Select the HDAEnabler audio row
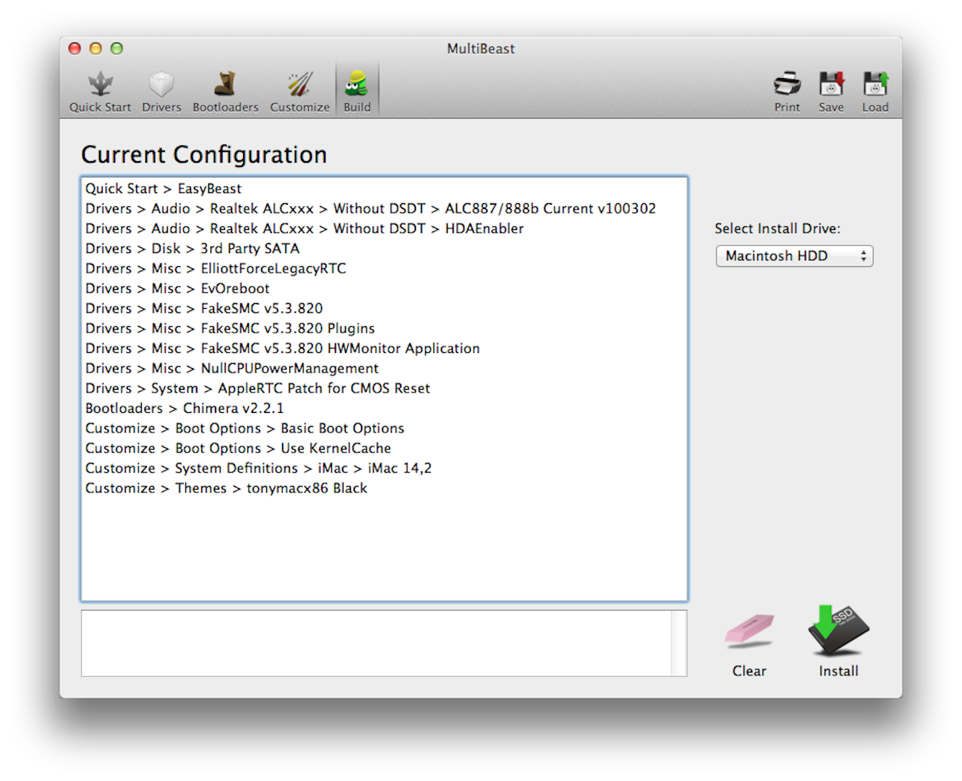The width and height of the screenshot is (962, 781). [384, 229]
